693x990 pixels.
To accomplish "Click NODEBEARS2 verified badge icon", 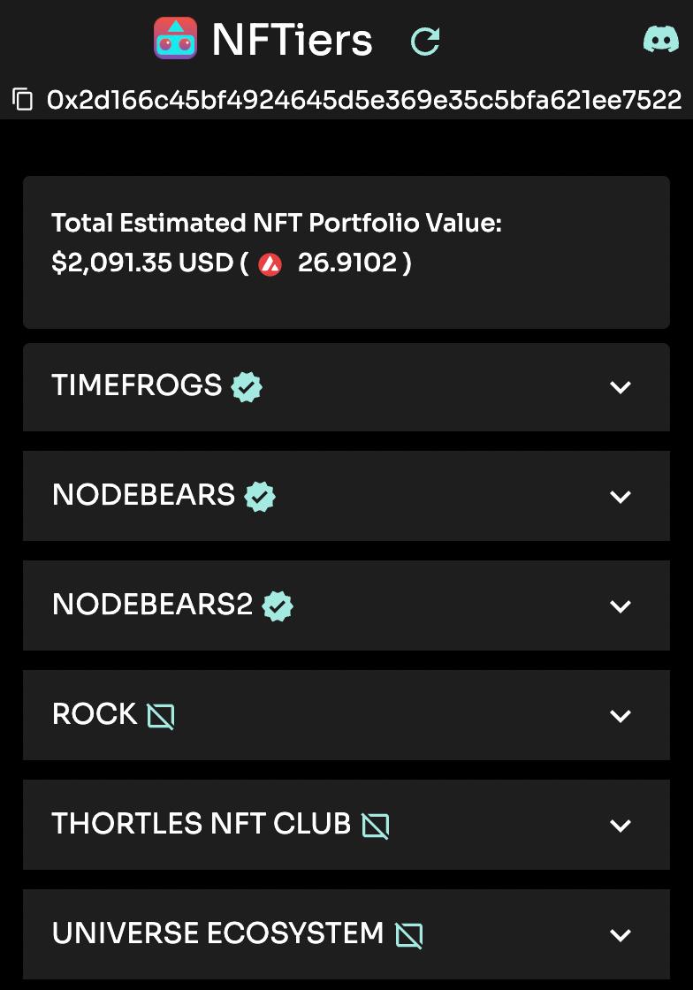I will tap(278, 606).
